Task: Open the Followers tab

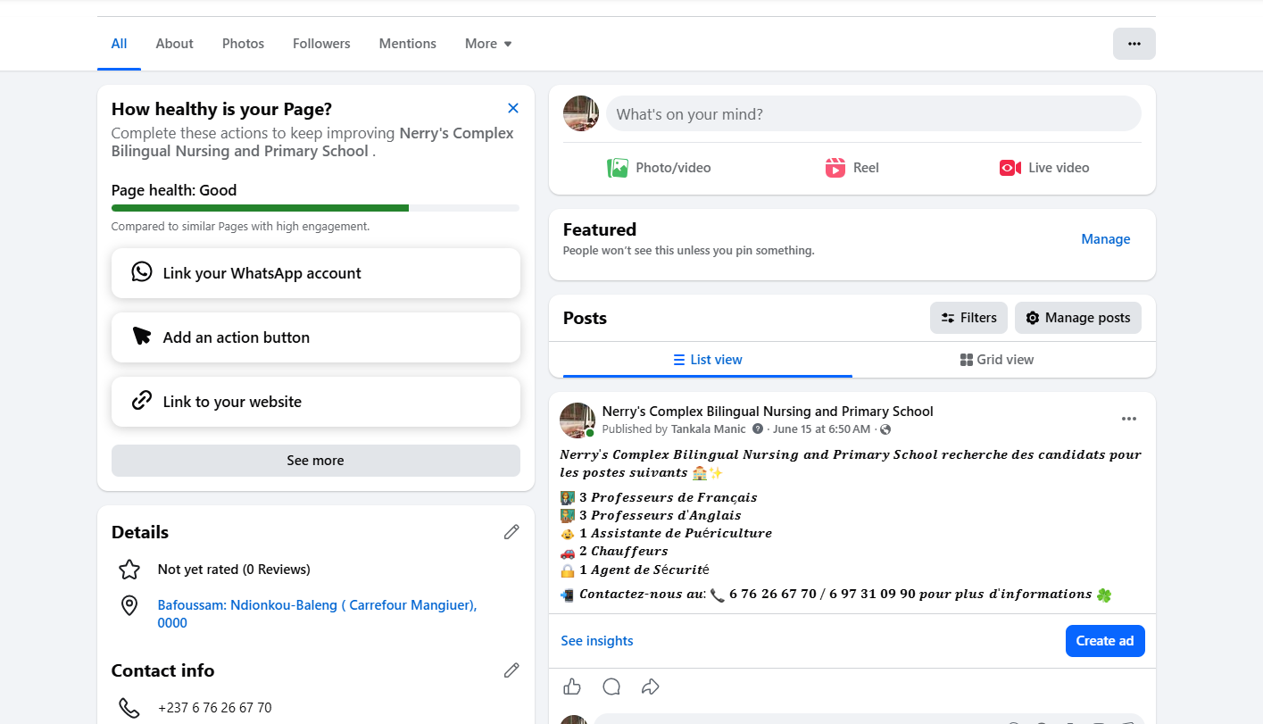Action: click(321, 44)
